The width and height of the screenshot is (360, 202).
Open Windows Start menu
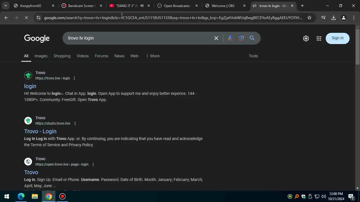7,196
